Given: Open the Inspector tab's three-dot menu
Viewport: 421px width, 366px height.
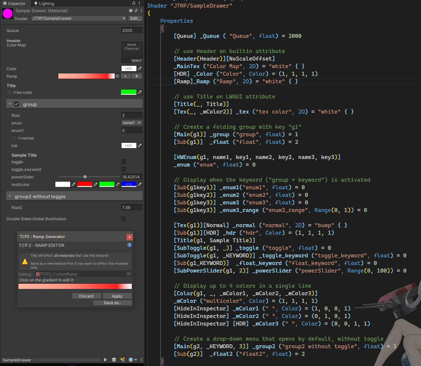Looking at the screenshot, I should point(139,3).
